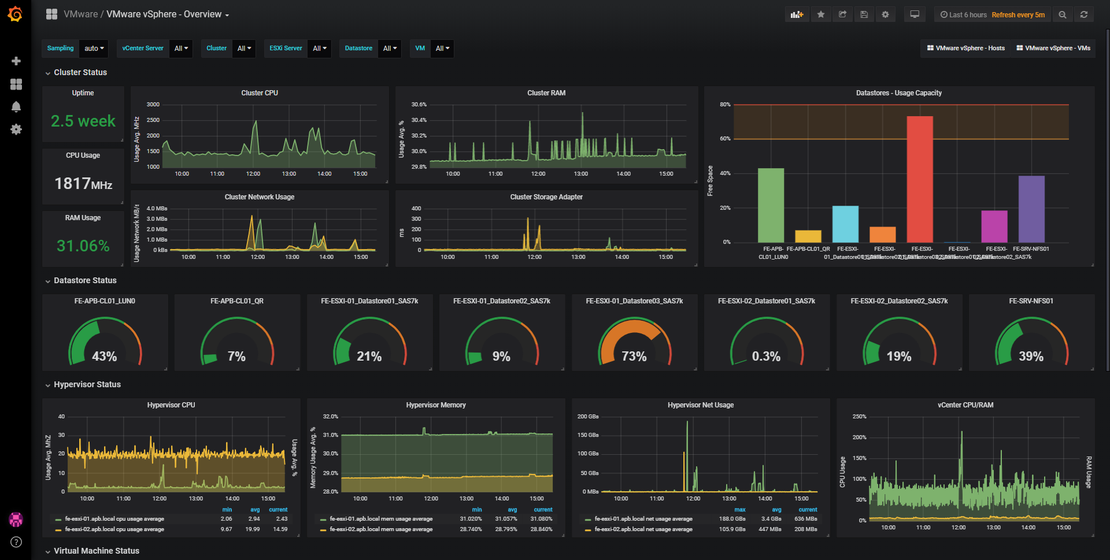Click Hypervisor Net Usage panel title
Image resolution: width=1110 pixels, height=560 pixels.
(x=701, y=405)
